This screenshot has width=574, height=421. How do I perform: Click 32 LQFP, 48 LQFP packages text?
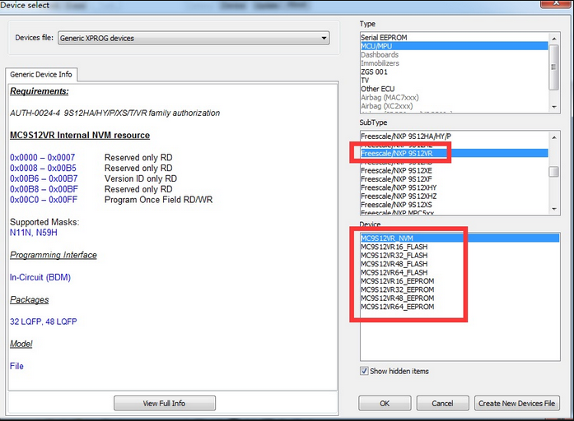(x=43, y=322)
